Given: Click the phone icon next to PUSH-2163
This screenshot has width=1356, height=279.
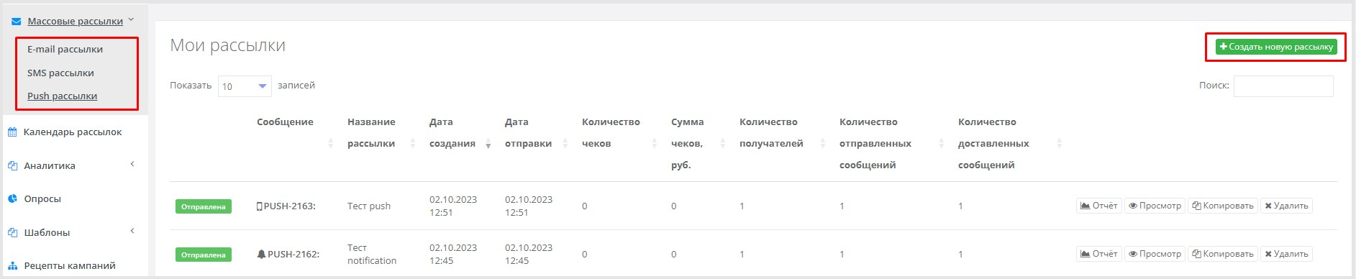Looking at the screenshot, I should coord(260,206).
